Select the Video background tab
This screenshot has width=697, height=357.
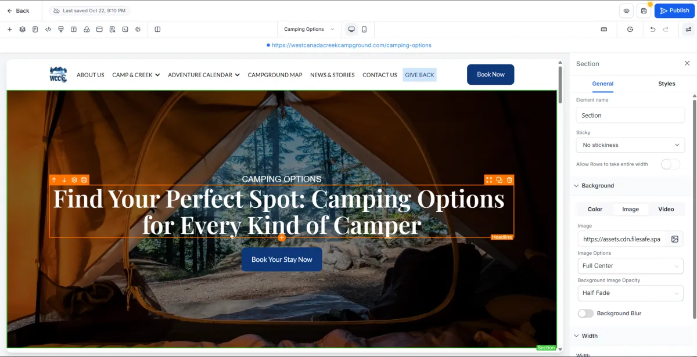(x=666, y=209)
